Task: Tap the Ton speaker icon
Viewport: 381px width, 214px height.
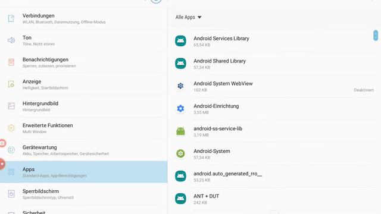Action: point(11,40)
